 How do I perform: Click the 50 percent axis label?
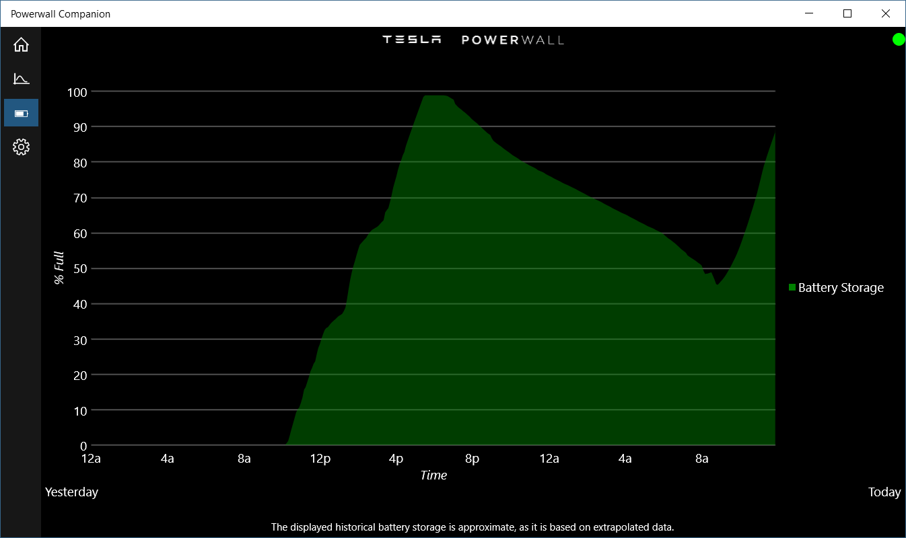(81, 269)
